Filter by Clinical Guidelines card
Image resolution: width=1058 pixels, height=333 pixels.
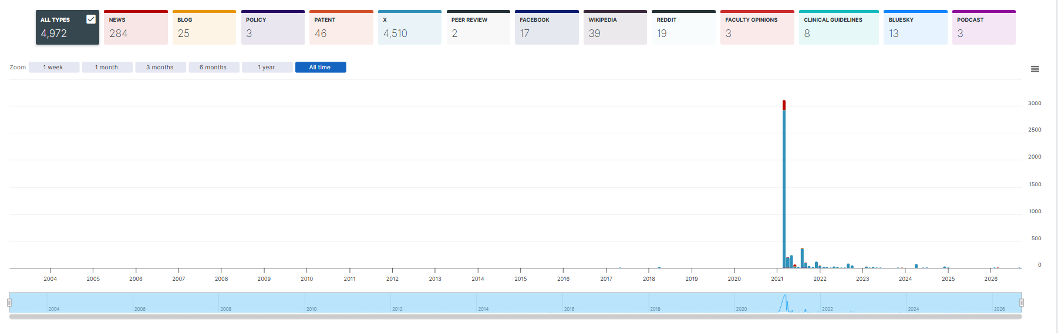[839, 27]
